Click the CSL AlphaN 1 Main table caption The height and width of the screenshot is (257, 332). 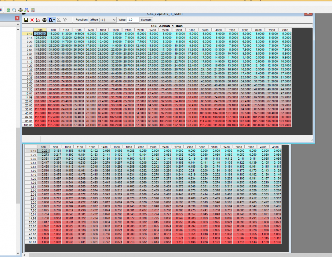(167, 26)
